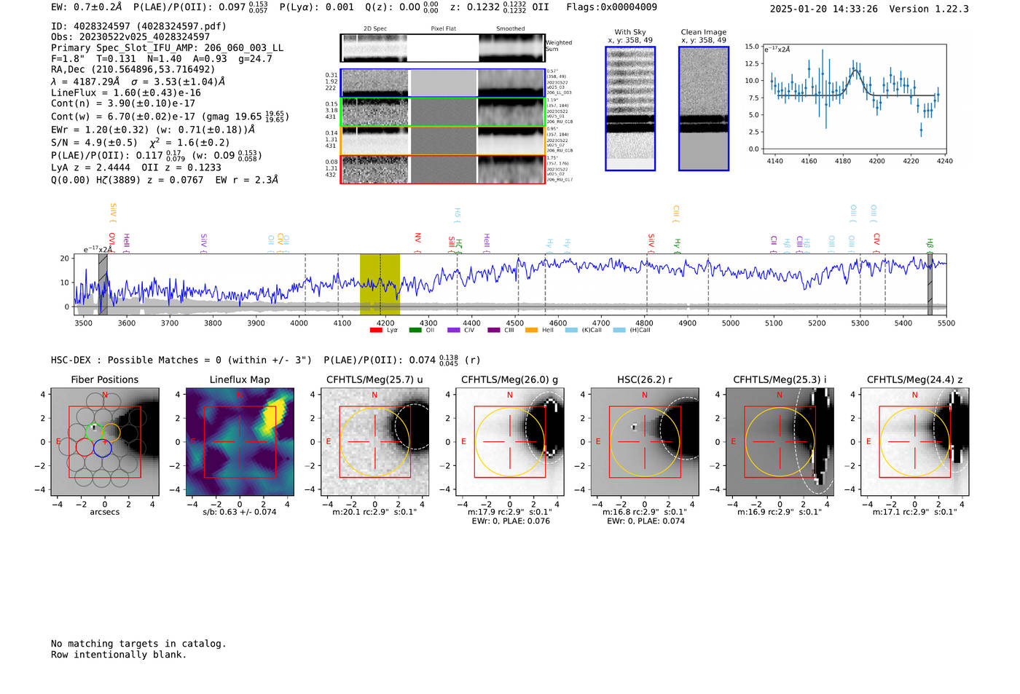Click the gray hatched band near 3550 Å
The height and width of the screenshot is (694, 1020).
[103, 284]
